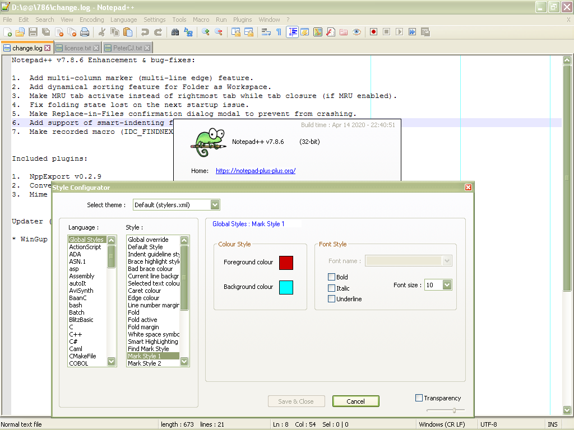
Task: Choose Smart HighLighting in the Style list
Action: [x=154, y=342]
